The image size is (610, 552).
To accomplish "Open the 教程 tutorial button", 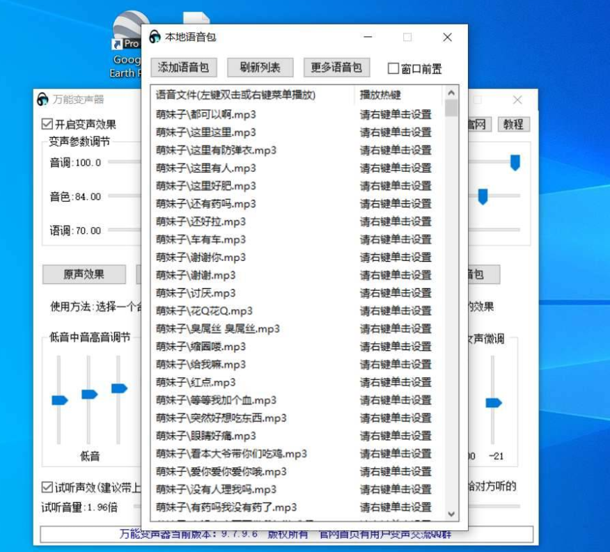I will [x=514, y=125].
